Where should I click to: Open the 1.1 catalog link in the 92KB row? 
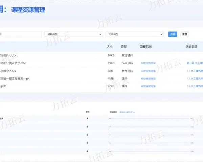click(195, 86)
